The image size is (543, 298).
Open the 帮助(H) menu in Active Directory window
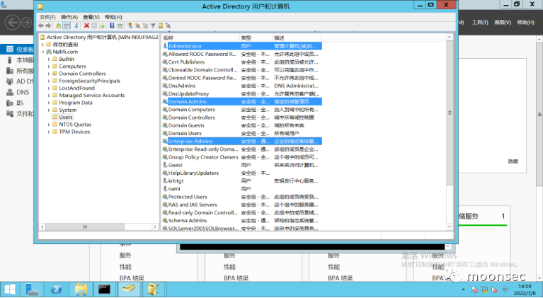click(x=113, y=17)
